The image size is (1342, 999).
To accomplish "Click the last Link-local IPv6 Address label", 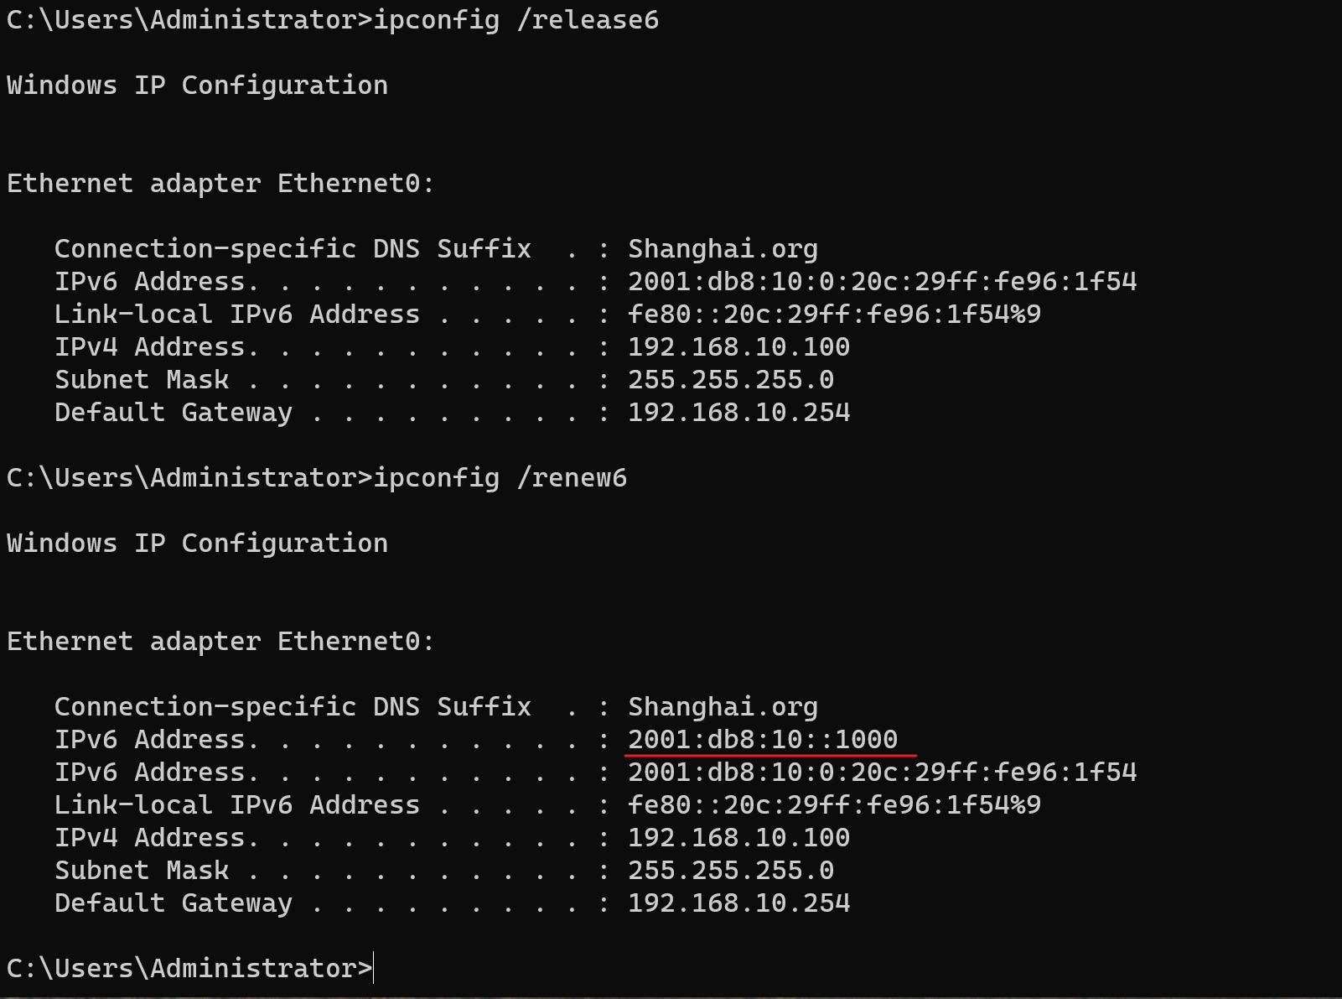I will coord(237,805).
